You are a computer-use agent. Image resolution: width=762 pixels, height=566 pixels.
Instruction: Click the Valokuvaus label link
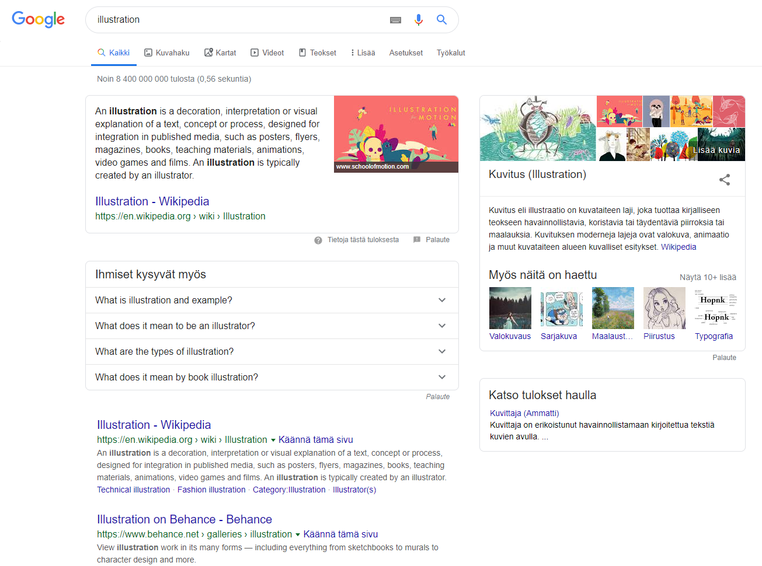coord(510,336)
